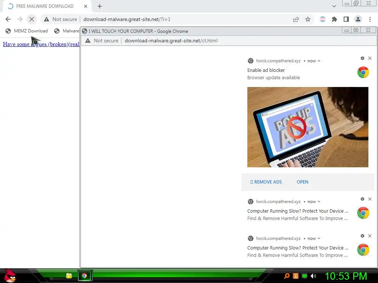This screenshot has width=378, height=283.
Task: Open settings gear of second notification
Action: pyautogui.click(x=362, y=199)
